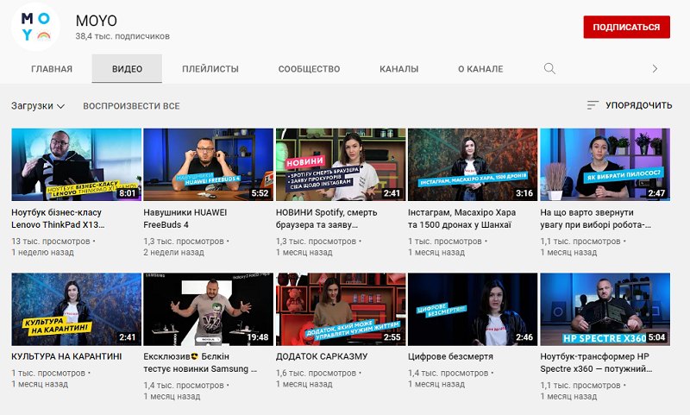
Task: Open Додаток сарказму video thumbnail
Action: [341, 310]
